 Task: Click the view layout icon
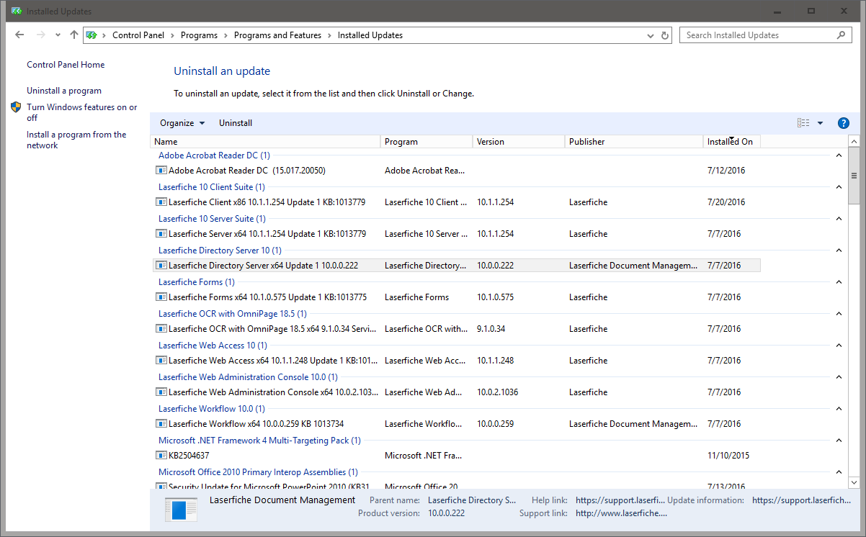tap(803, 123)
